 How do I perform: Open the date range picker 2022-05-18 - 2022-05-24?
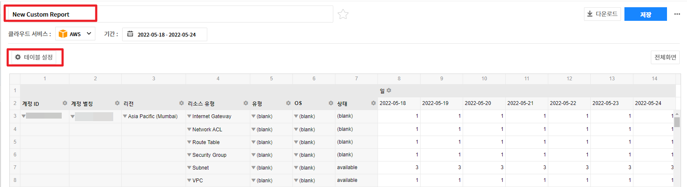(165, 34)
